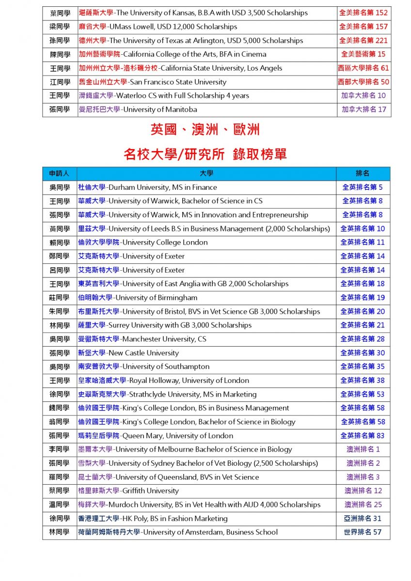This screenshot has height=581, width=411.
Task: Select Durham University, MS in Finance entry
Action: 148,187
